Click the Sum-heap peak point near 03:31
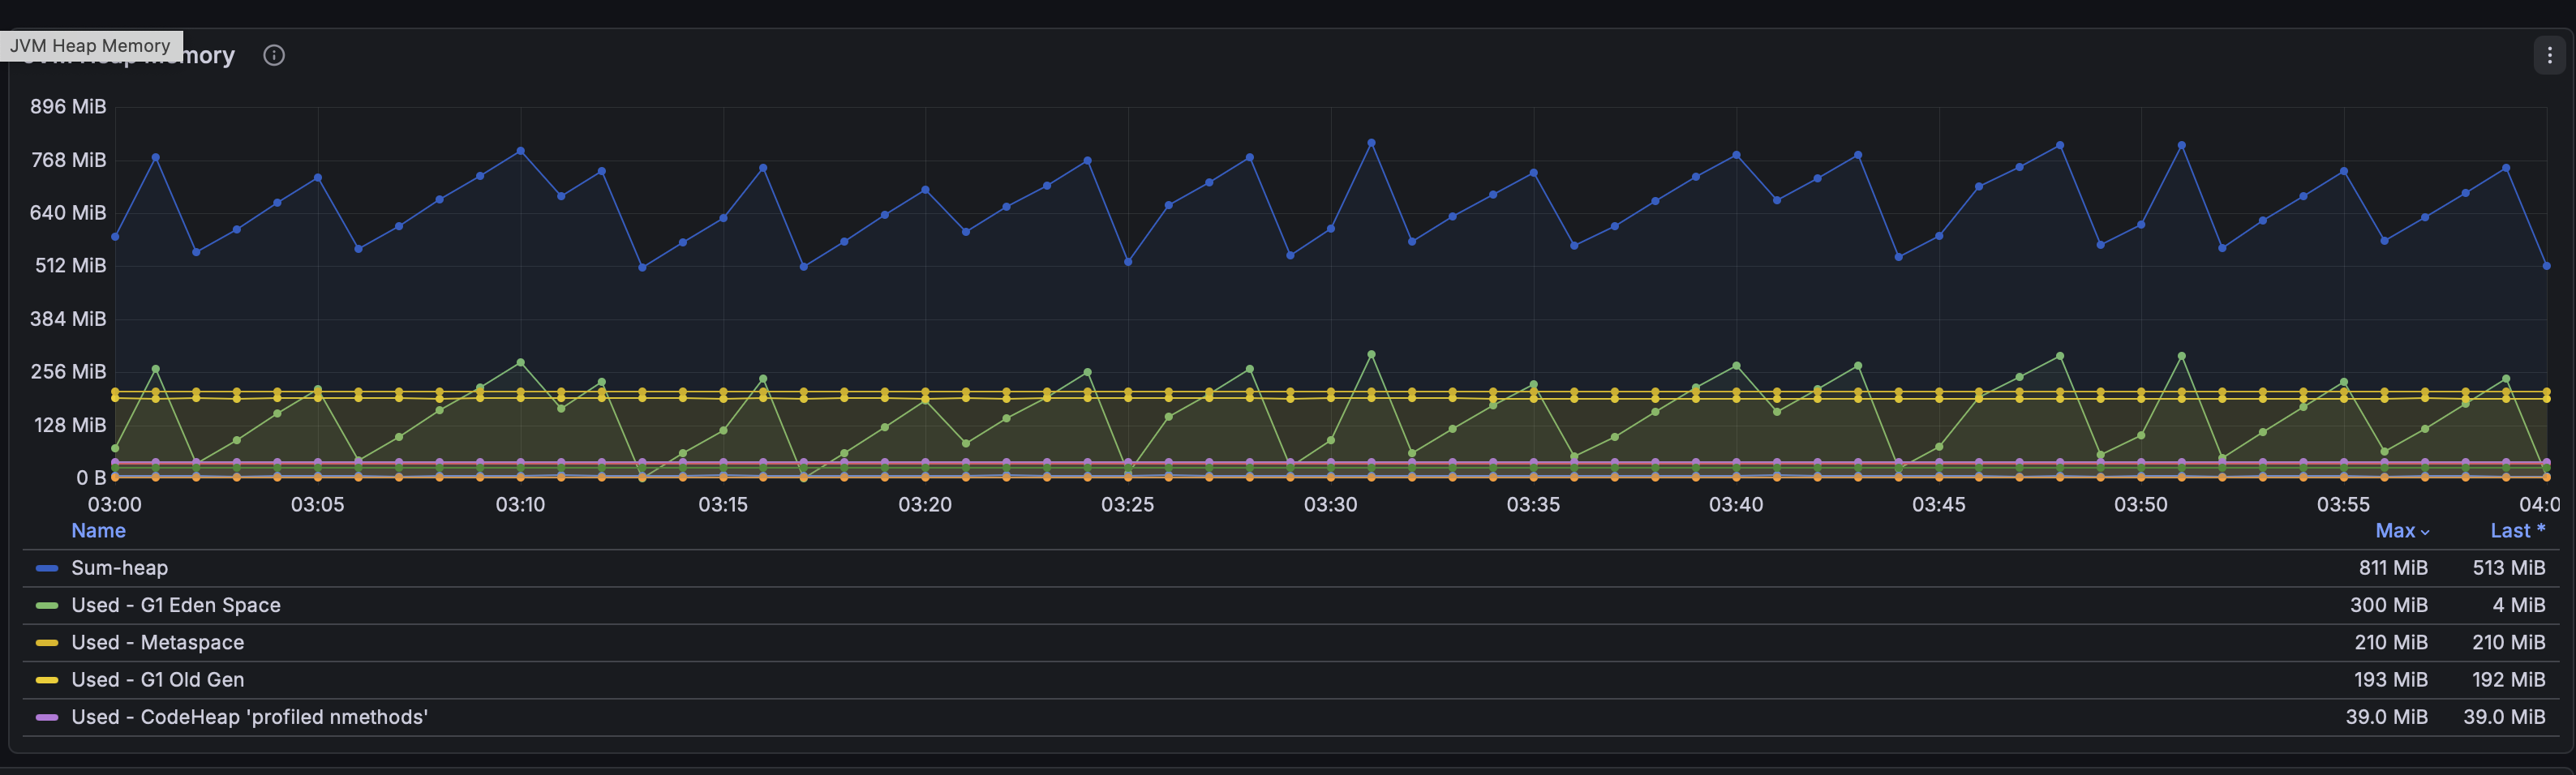Viewport: 2576px width, 775px height. 1371,143
